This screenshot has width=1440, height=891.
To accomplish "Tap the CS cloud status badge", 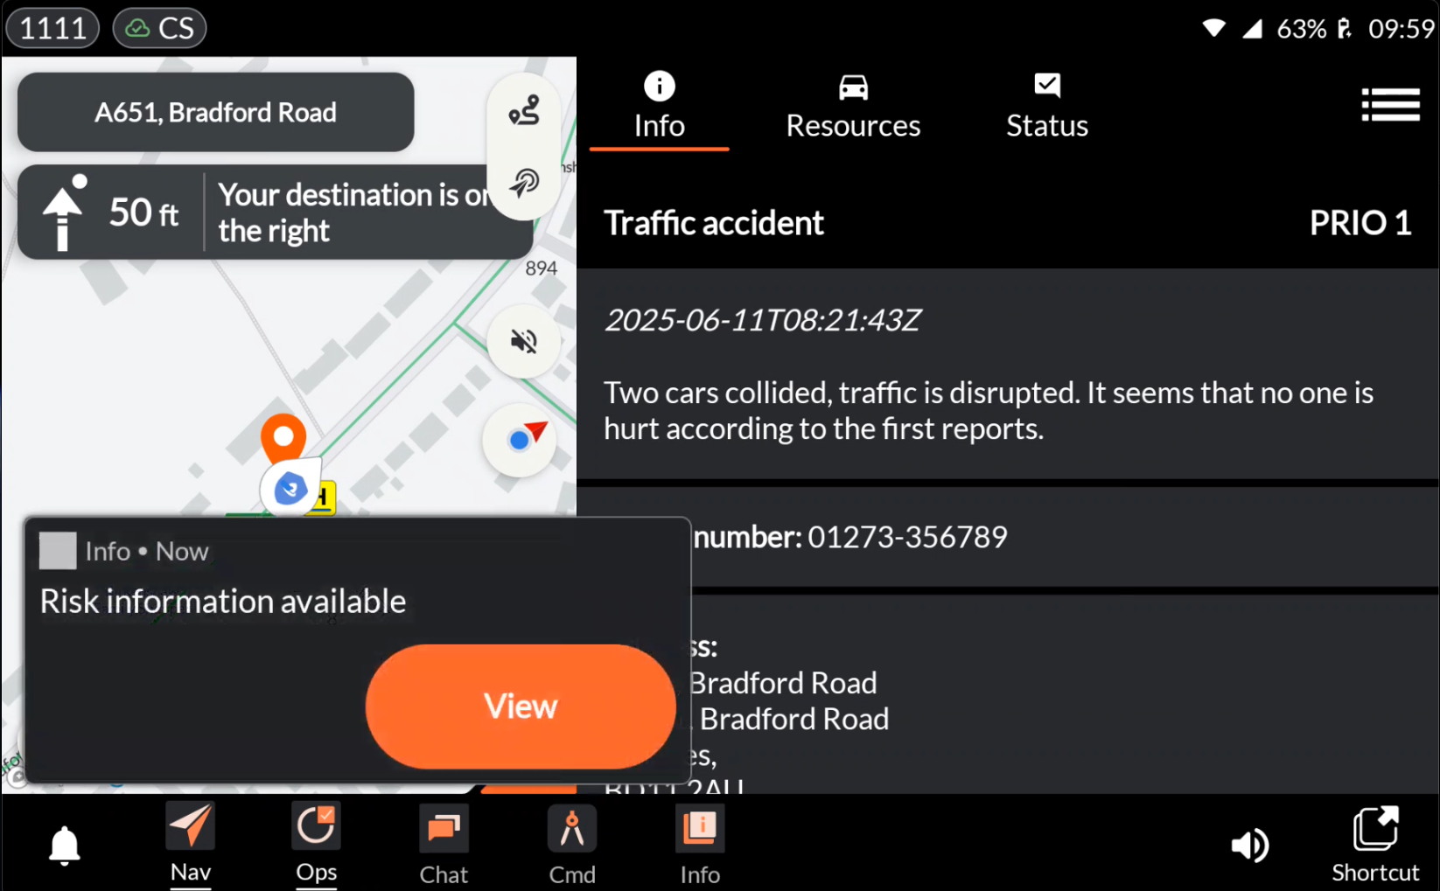I will [x=160, y=28].
